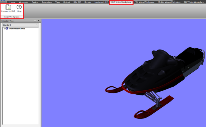206x127 pixels.
Task: Toggle the Selection Tree auto-hide pin
Action: coord(35,21)
